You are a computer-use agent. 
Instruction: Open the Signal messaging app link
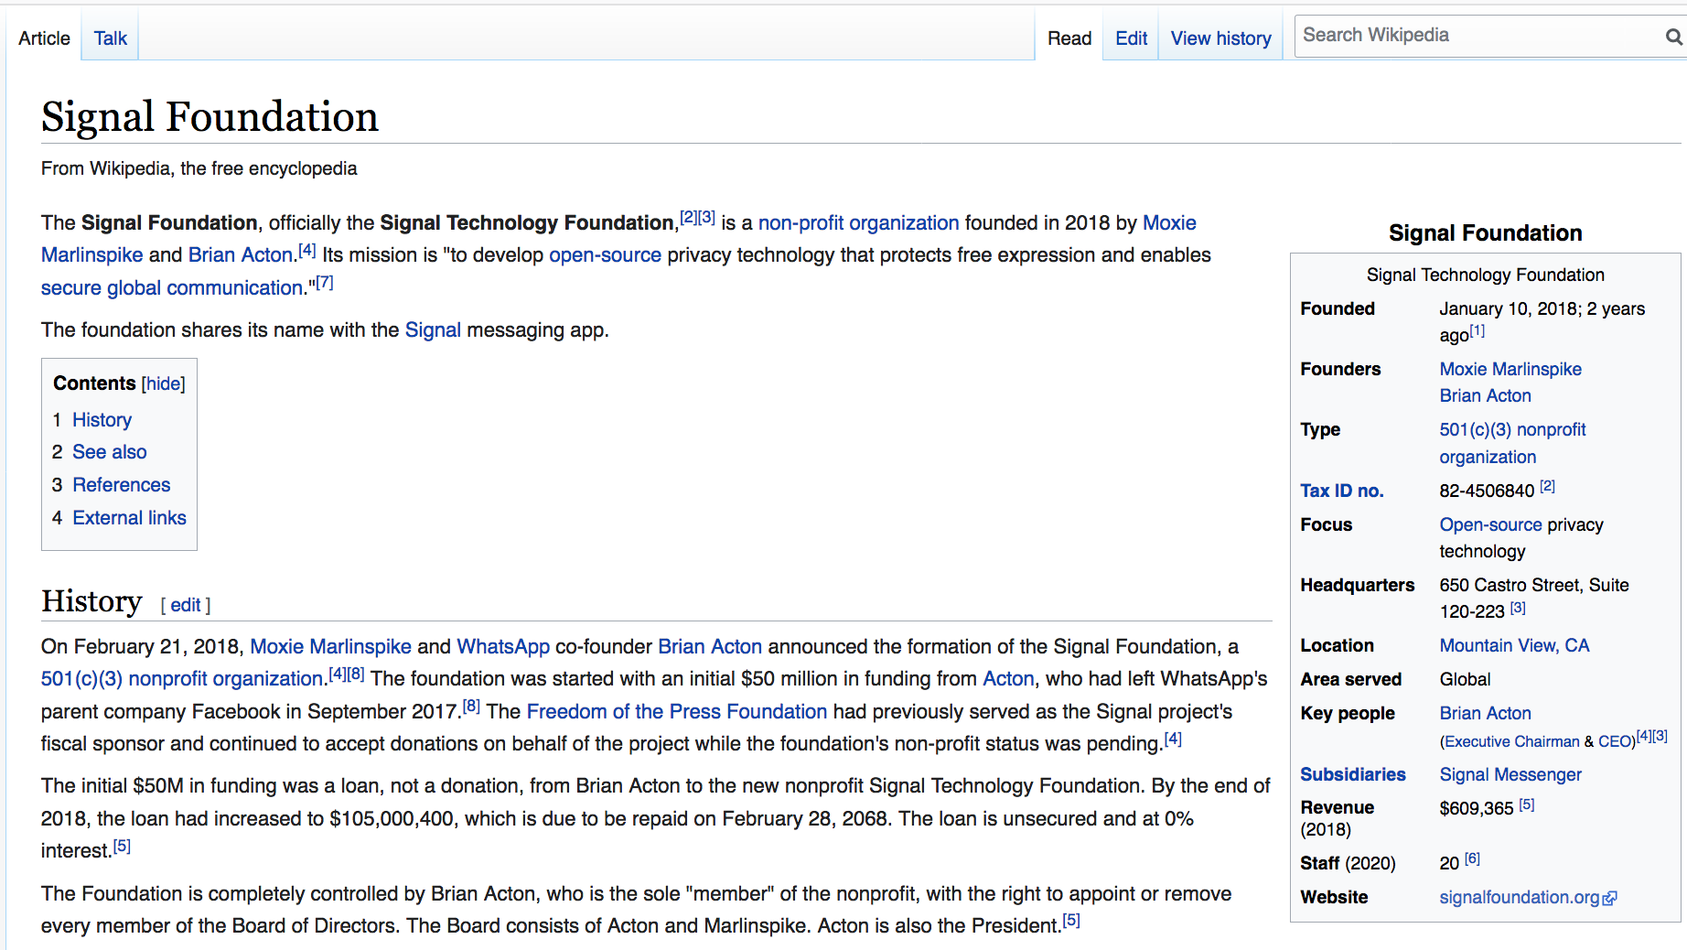pos(433,330)
